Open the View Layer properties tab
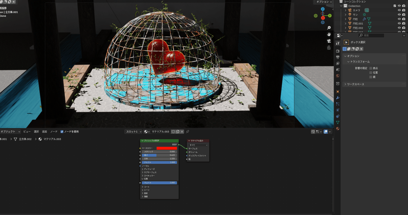 [x=338, y=63]
